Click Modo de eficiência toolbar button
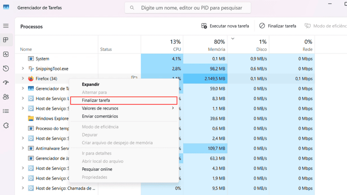 point(325,26)
